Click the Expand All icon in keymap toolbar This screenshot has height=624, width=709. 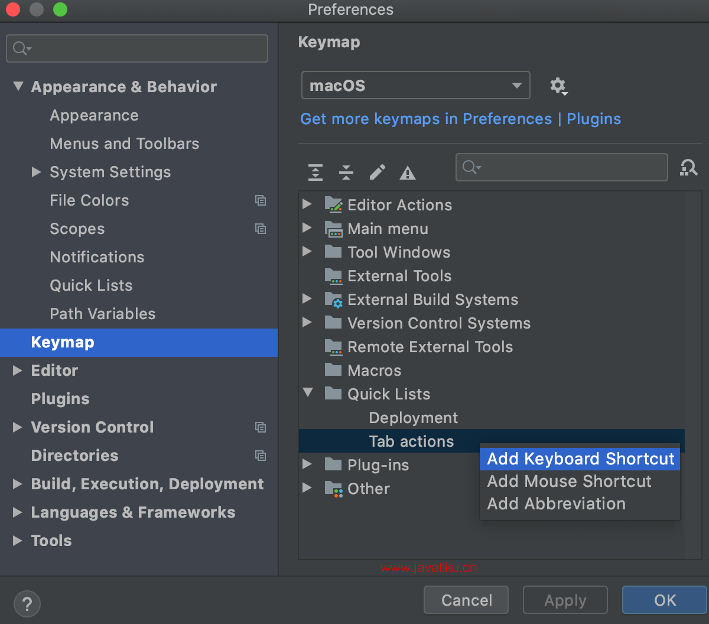pos(316,172)
